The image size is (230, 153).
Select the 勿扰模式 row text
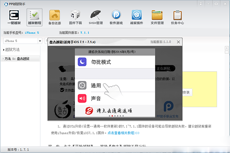101,62
